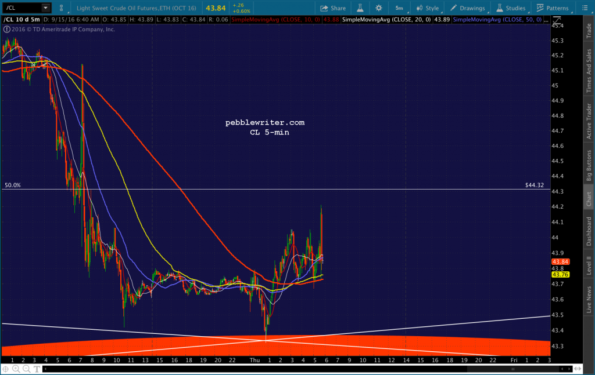Click the text T tool icon
This screenshot has width=595, height=375.
(37, 369)
